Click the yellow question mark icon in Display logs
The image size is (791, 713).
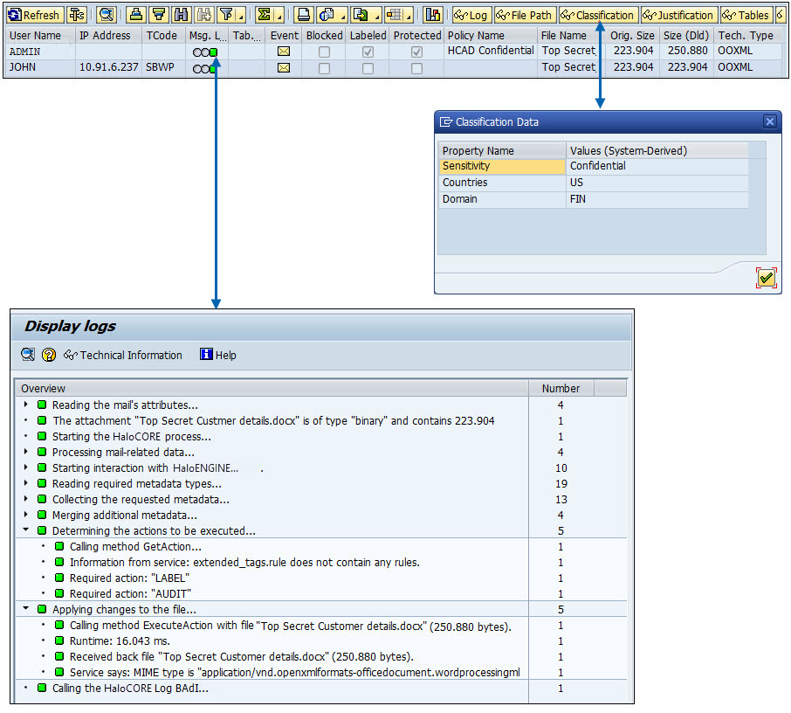coord(48,355)
